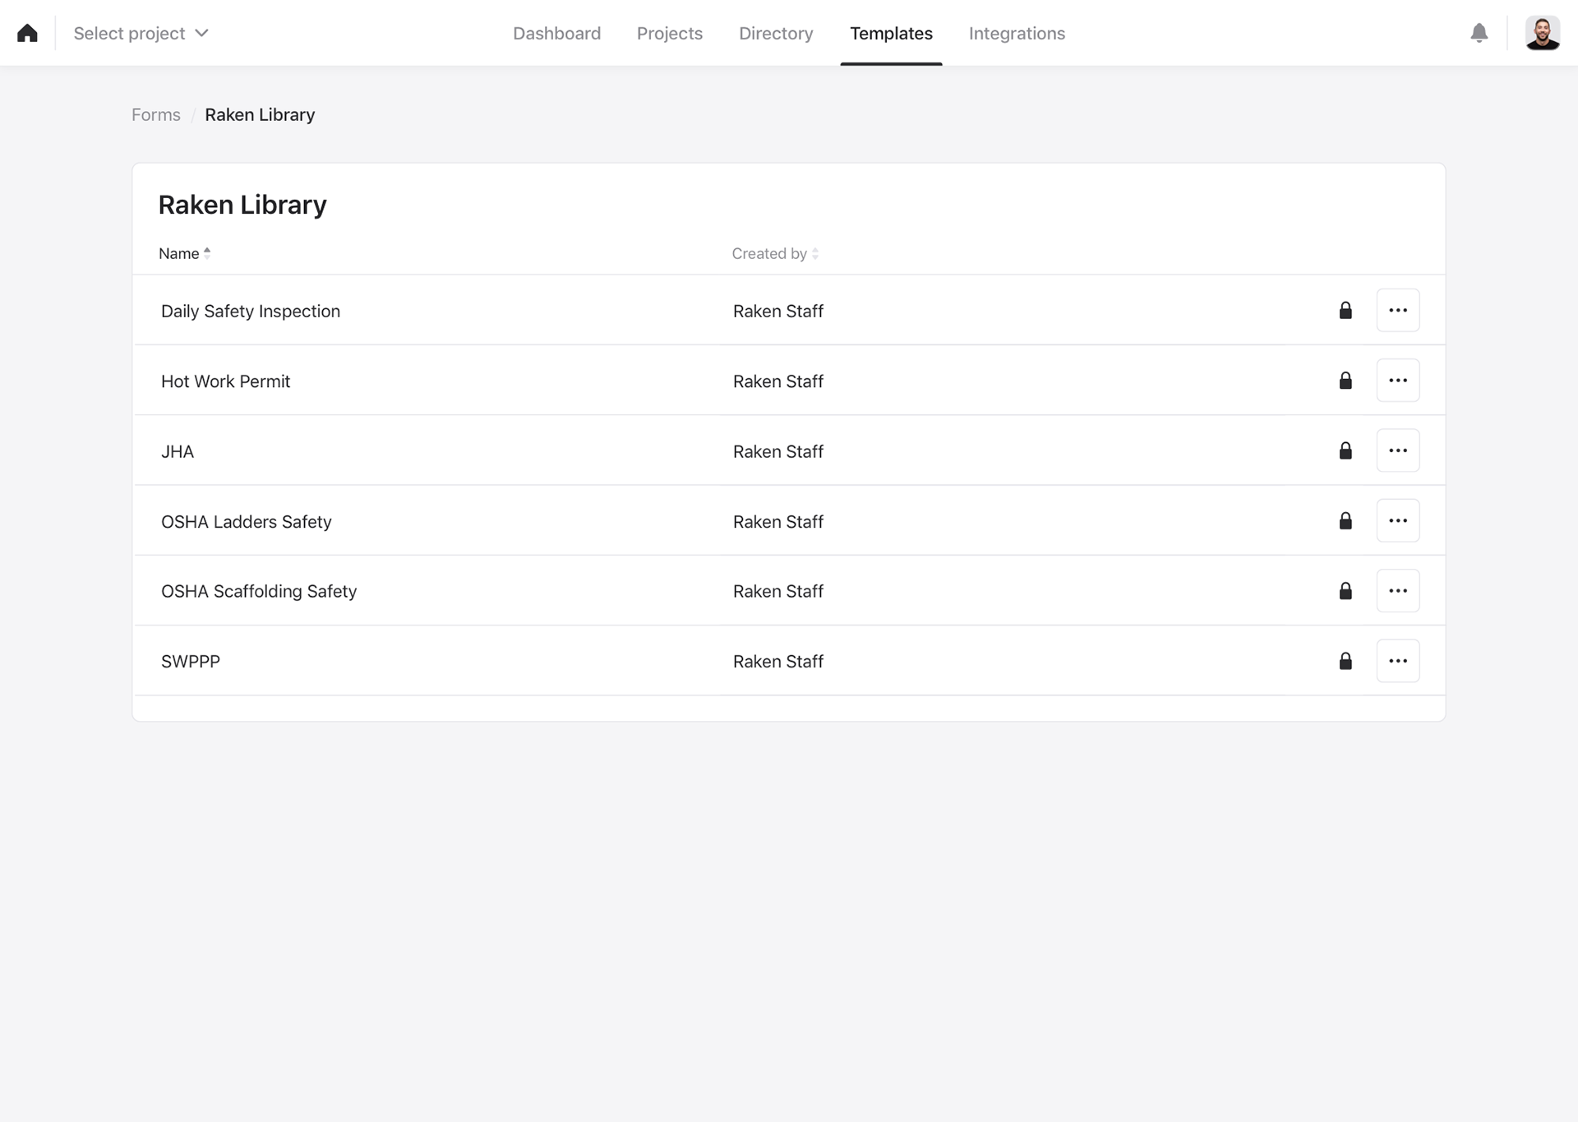Viewport: 1578px width, 1122px height.
Task: Open more options for Daily Safety Inspection
Action: [x=1397, y=310]
